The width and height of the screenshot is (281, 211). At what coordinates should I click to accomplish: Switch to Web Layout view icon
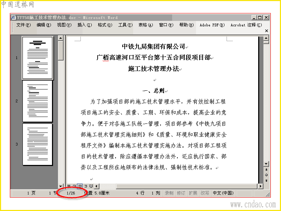pos(74,186)
